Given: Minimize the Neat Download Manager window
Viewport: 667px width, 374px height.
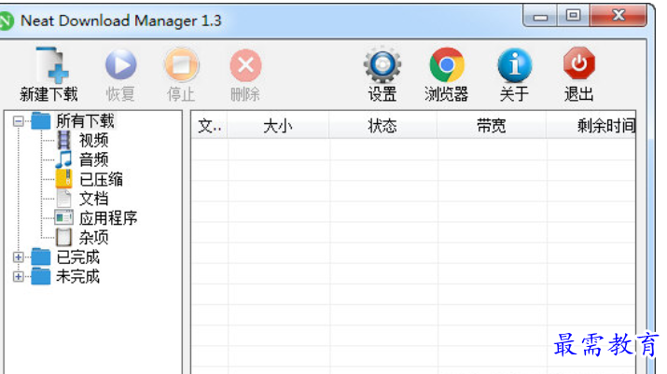Looking at the screenshot, I should (540, 16).
